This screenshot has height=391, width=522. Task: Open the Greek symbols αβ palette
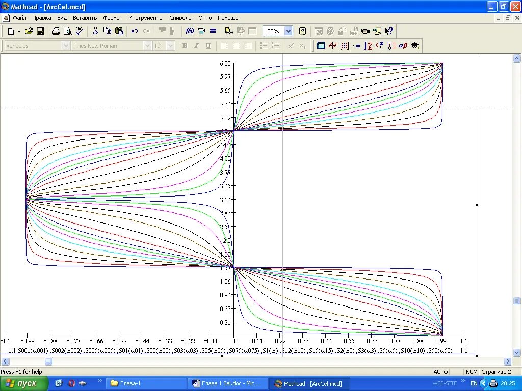point(403,46)
